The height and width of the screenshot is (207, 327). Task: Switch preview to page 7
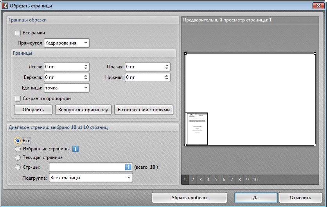pos(232,180)
